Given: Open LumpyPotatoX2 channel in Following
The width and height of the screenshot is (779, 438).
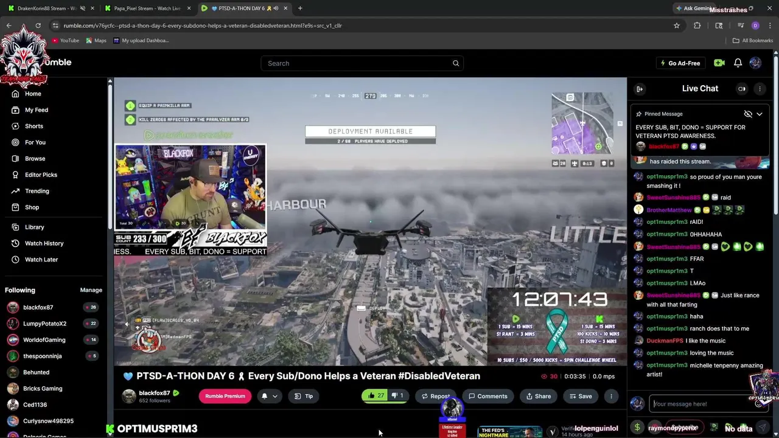Looking at the screenshot, I should [x=44, y=324].
